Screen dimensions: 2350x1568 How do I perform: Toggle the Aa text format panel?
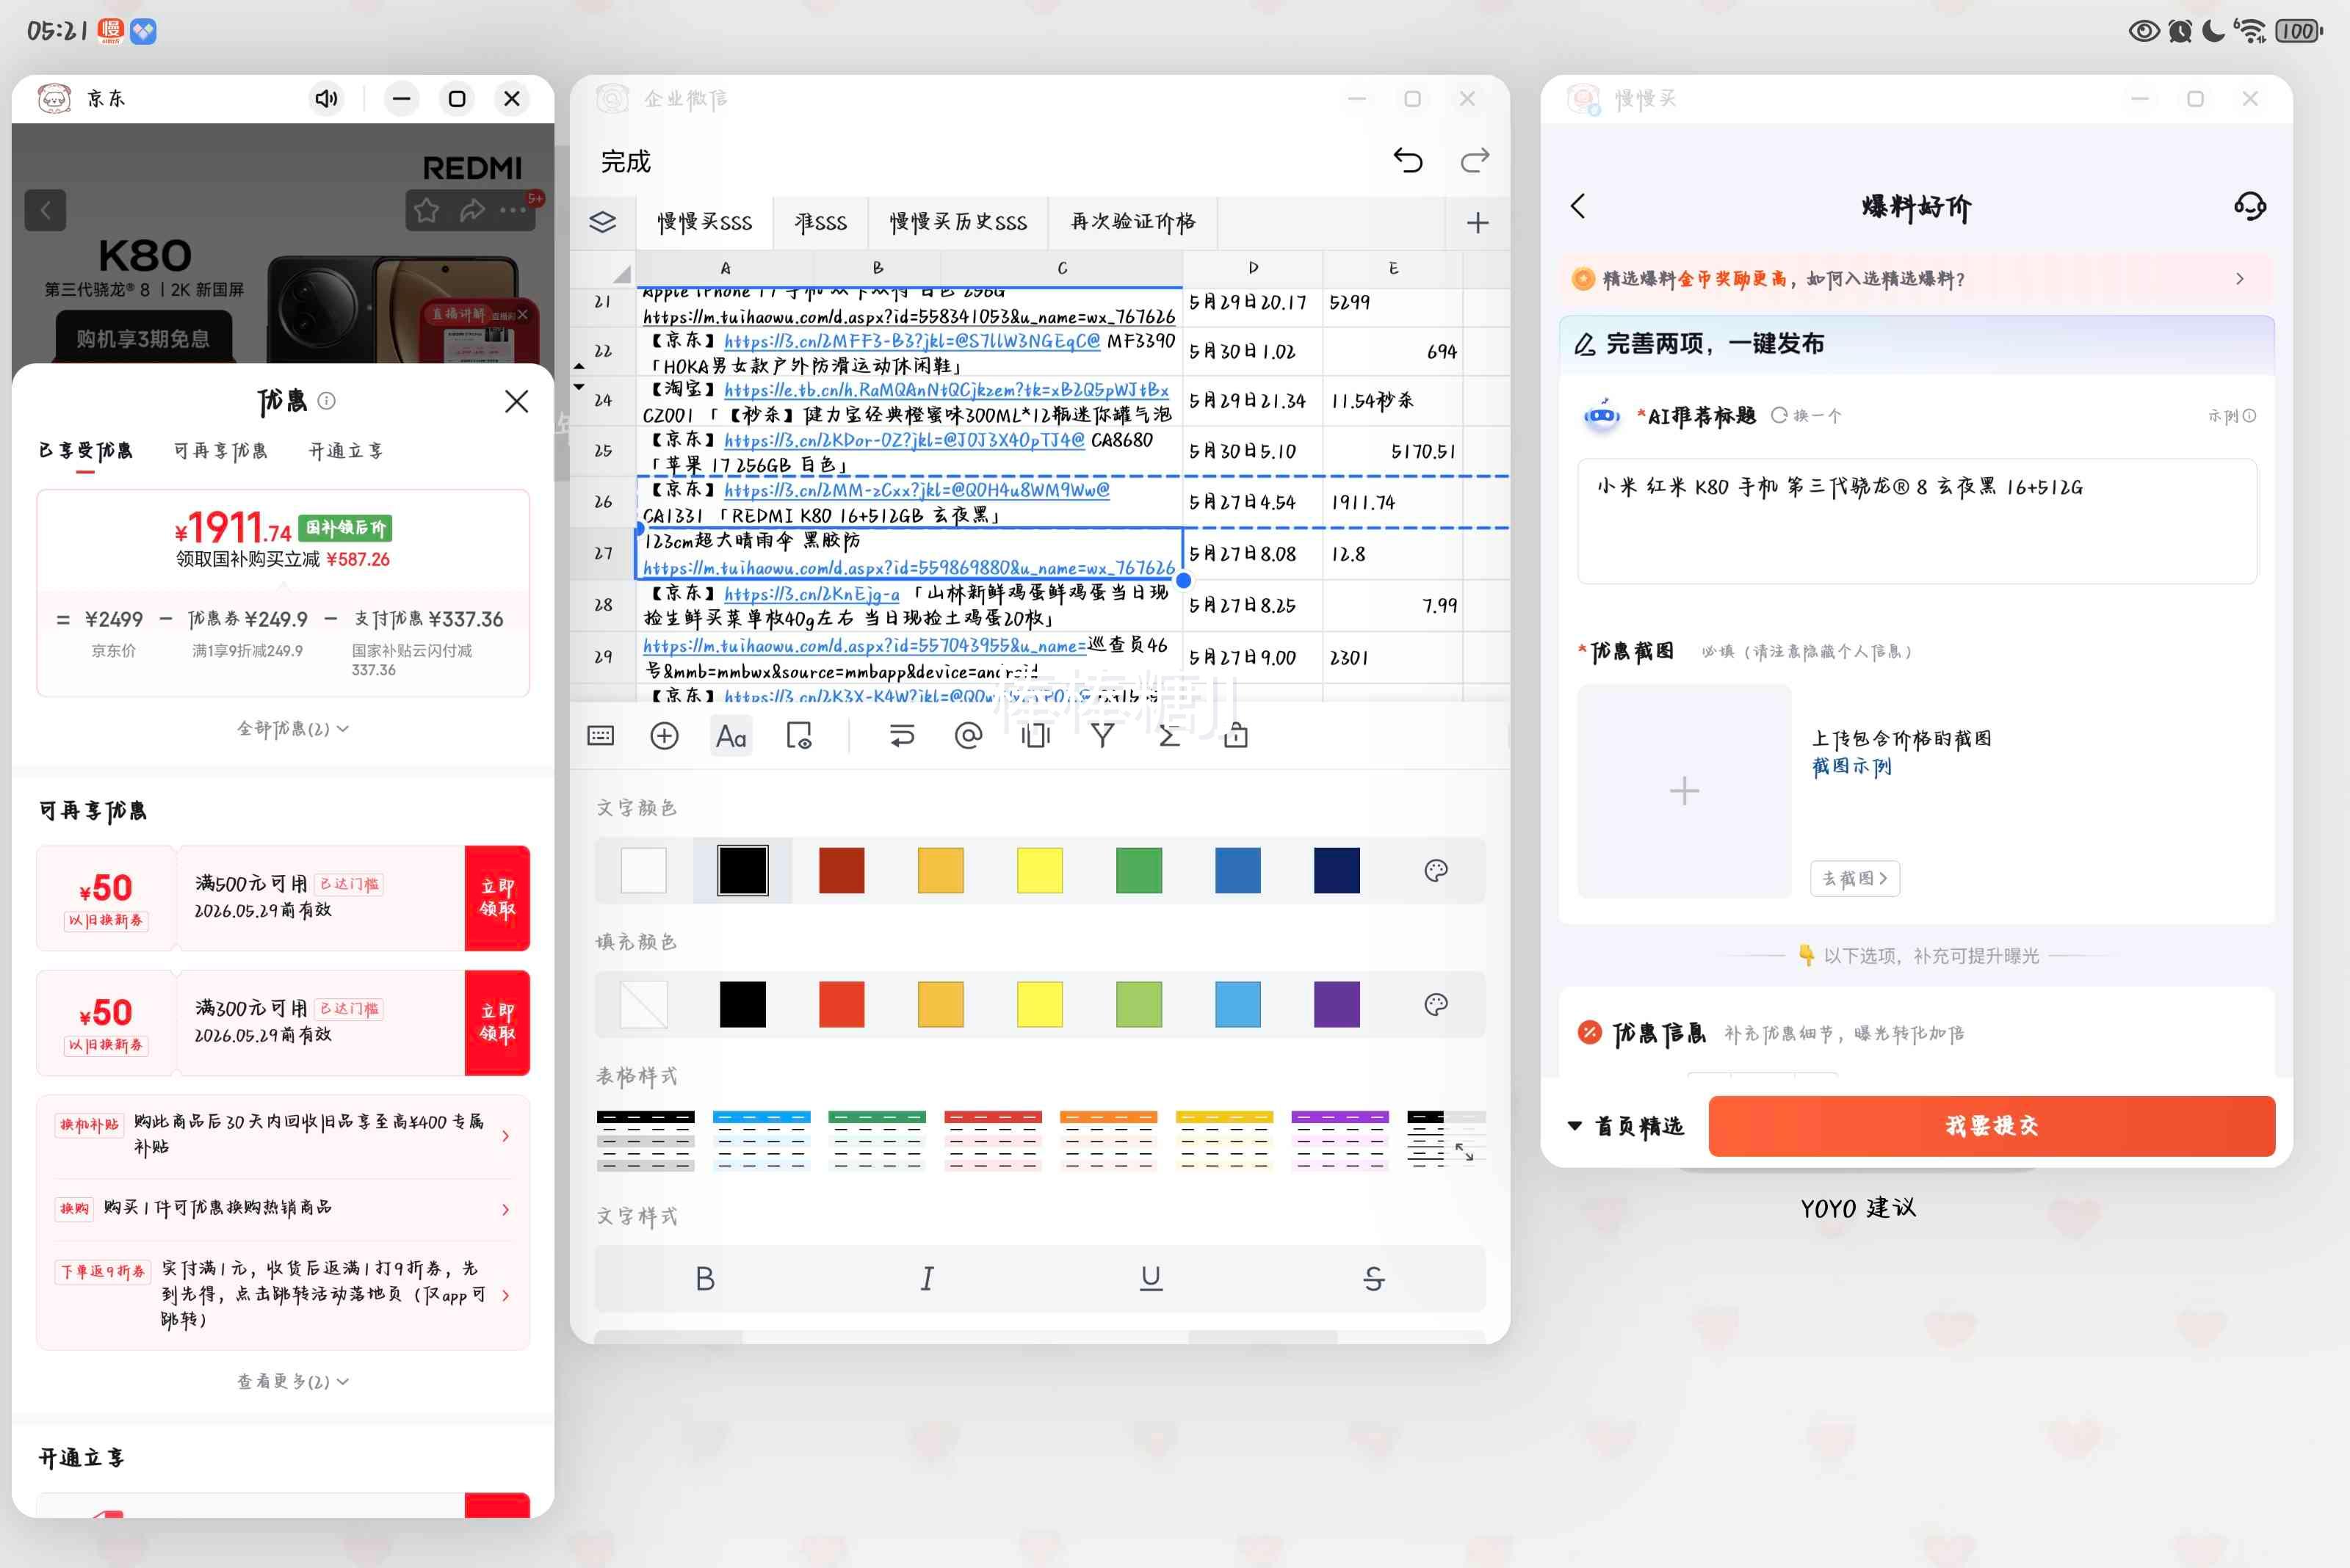click(x=731, y=737)
